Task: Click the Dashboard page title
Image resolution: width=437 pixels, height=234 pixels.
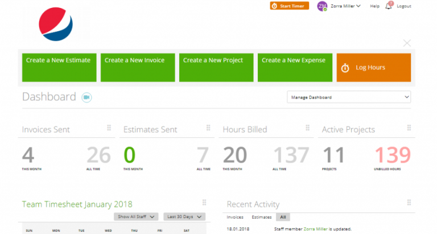Action: pyautogui.click(x=49, y=97)
